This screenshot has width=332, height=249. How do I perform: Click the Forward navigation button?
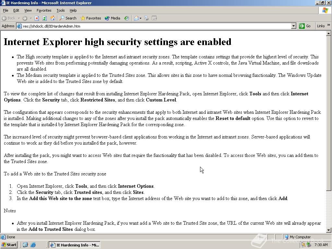coord(25,18)
